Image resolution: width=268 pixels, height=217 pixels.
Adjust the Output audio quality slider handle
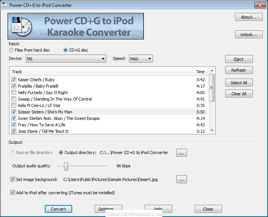pyautogui.click(x=66, y=166)
